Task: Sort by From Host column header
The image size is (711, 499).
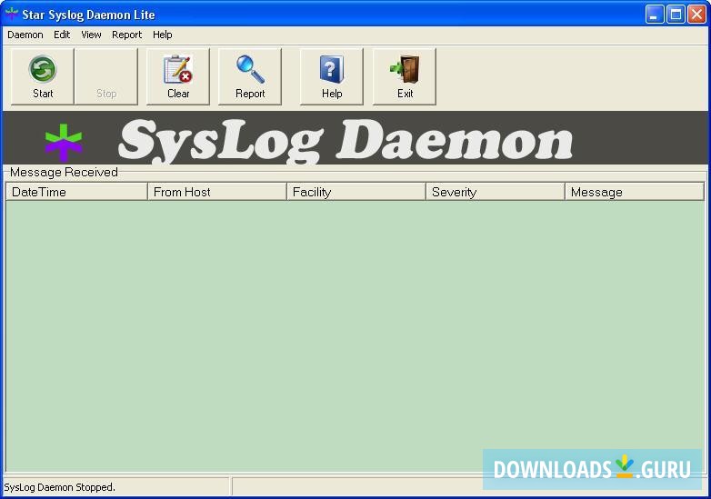Action: [217, 192]
